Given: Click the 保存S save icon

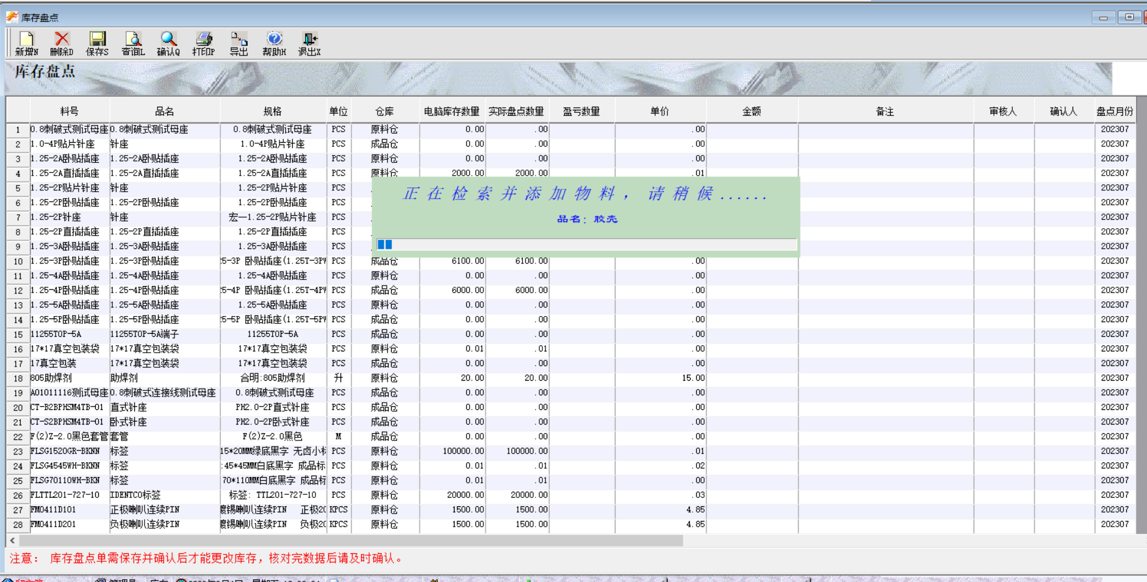Looking at the screenshot, I should click(97, 44).
